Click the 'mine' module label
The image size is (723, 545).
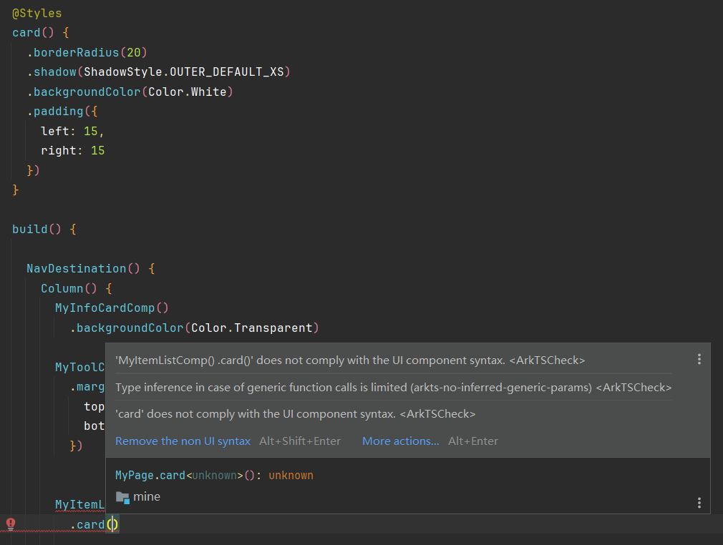pyautogui.click(x=147, y=496)
